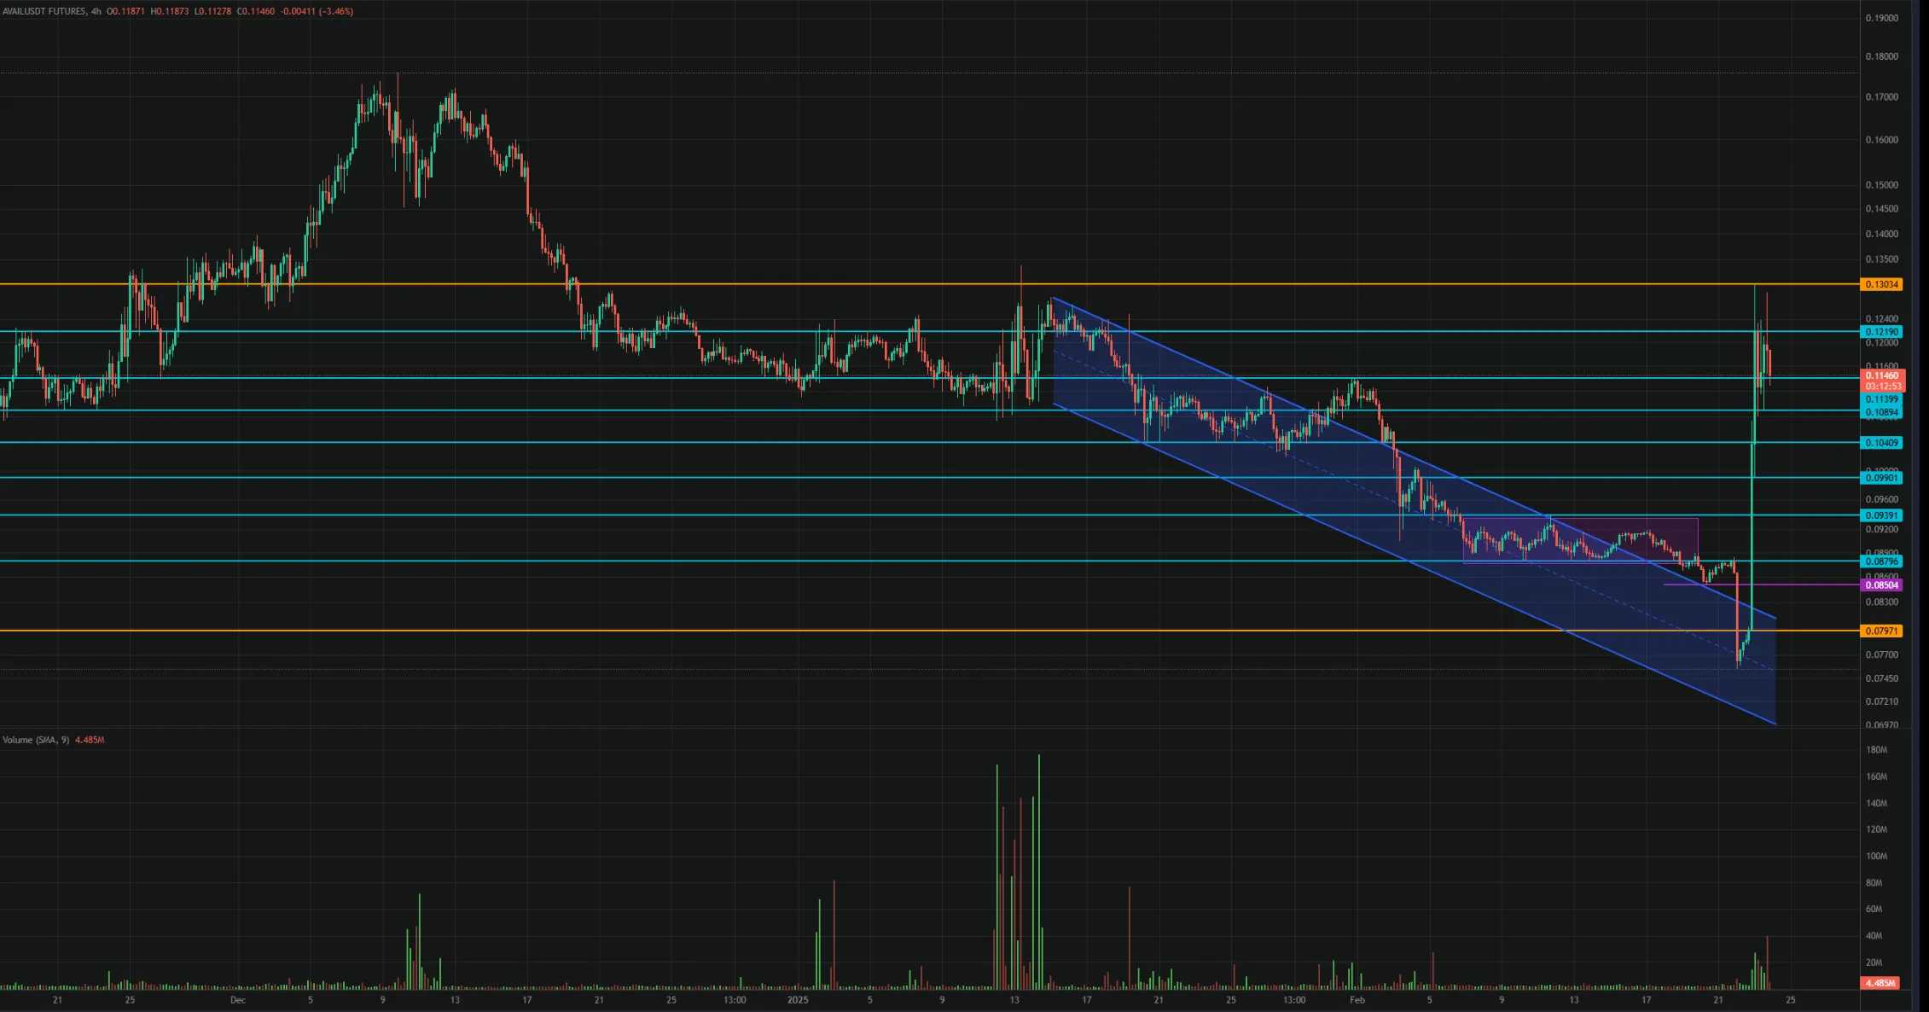
Task: Click the high value H0.11873
Action: coord(170,11)
